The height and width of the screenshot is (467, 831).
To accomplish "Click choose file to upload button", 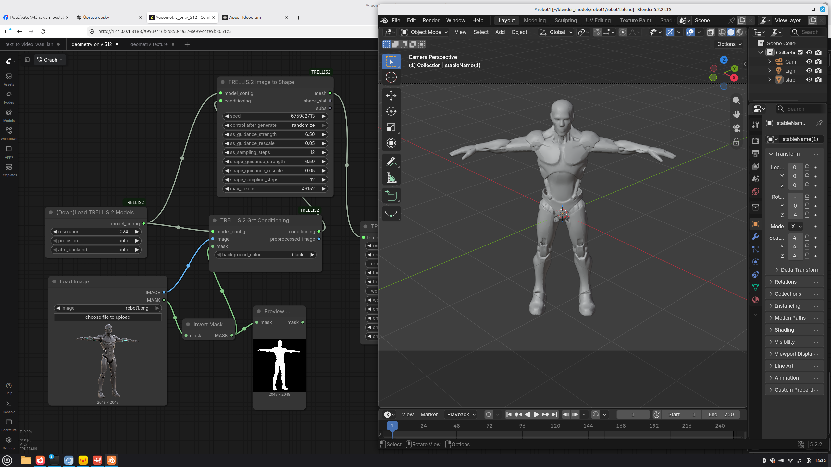I will click(108, 317).
